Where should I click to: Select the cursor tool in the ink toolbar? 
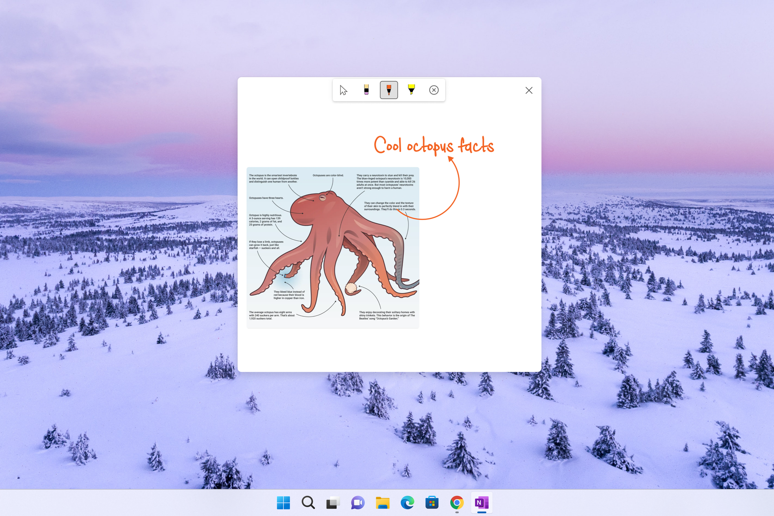pos(343,90)
